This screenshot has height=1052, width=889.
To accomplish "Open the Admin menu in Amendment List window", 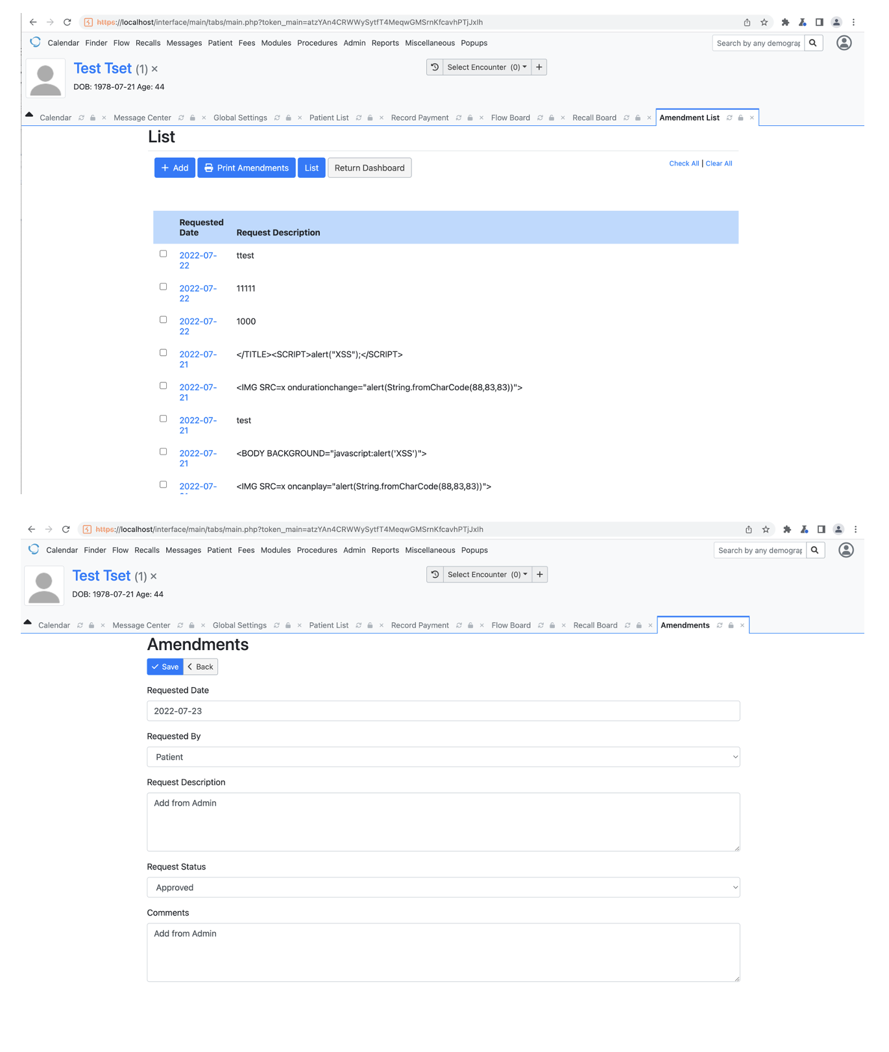I will pos(354,43).
